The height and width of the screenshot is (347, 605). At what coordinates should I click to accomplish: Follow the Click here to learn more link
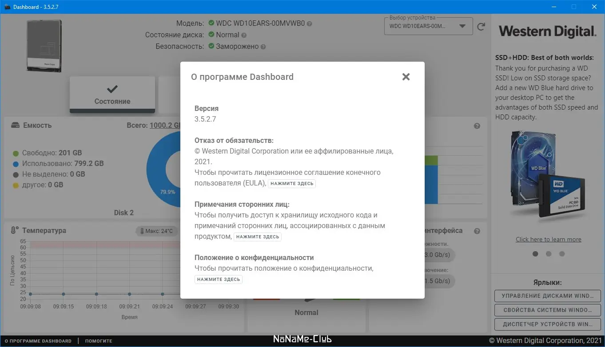[549, 239]
